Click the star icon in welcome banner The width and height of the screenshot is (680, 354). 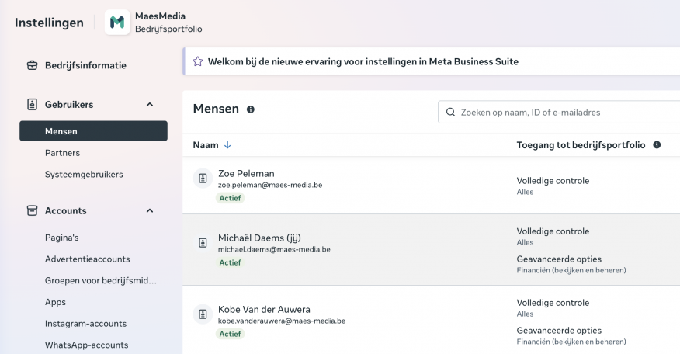coord(198,61)
